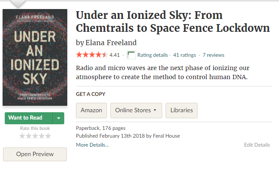
Task: Open Preview of the book
Action: [35, 154]
